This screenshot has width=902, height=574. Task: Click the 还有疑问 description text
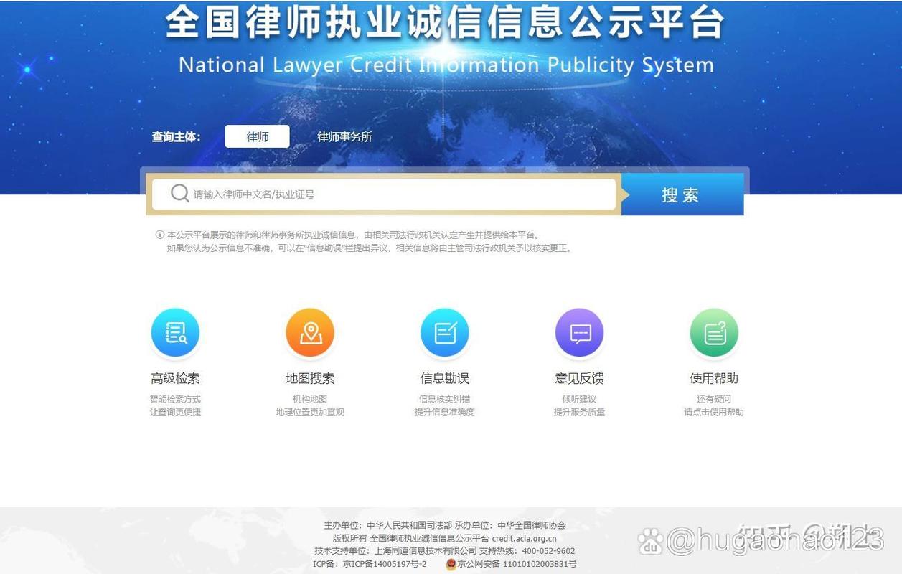[x=714, y=399]
